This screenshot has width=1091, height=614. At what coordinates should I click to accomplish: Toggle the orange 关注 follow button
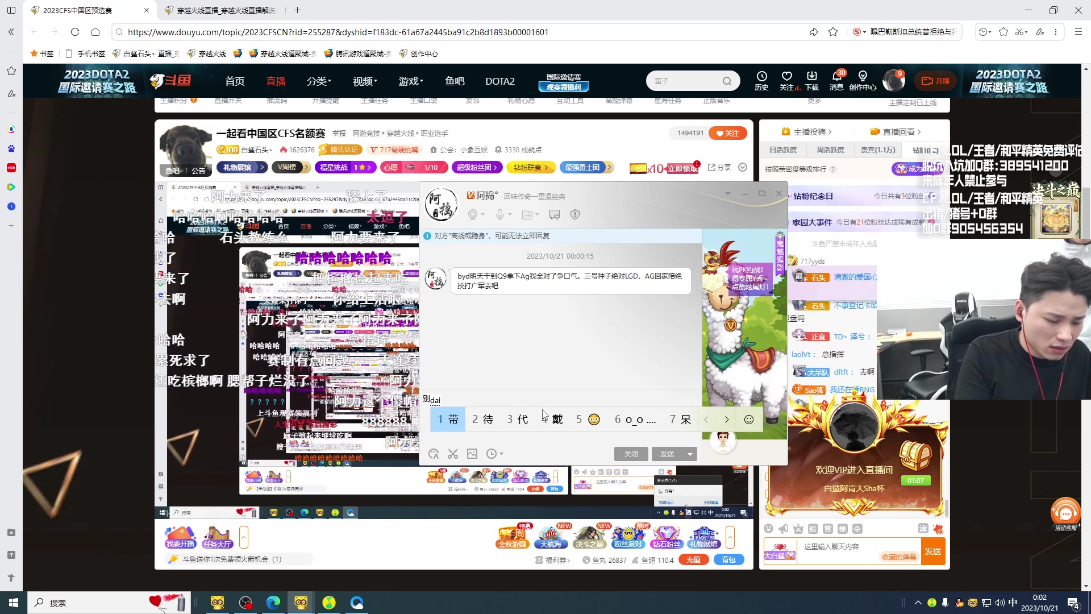728,133
